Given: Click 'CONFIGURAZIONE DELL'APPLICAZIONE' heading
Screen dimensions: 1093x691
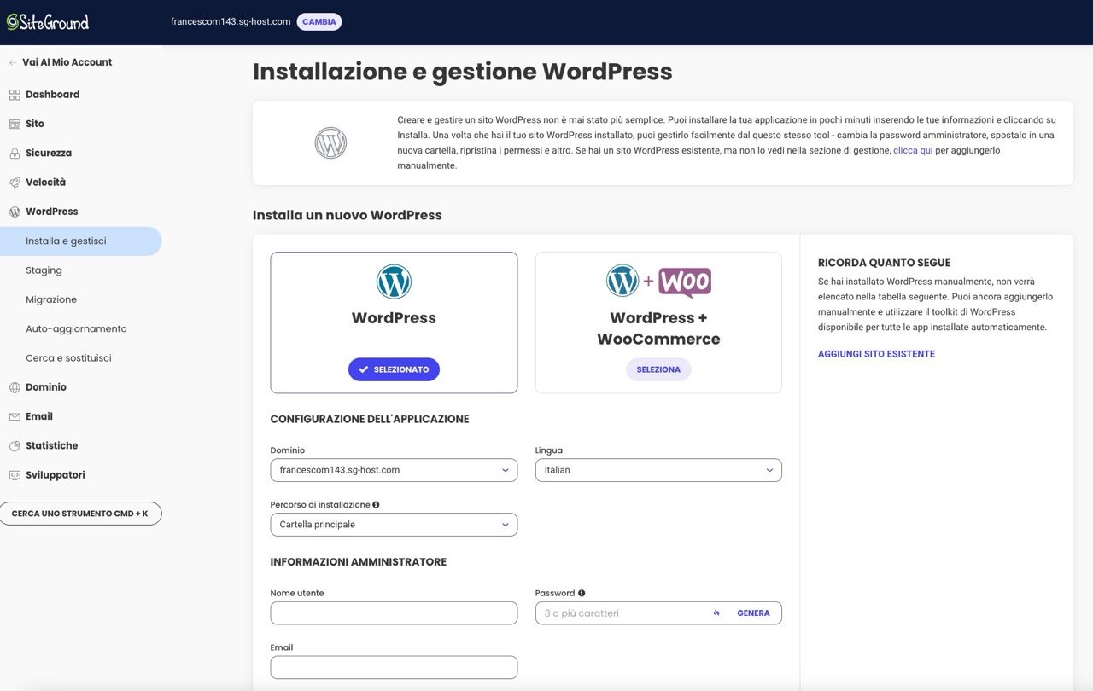Looking at the screenshot, I should point(370,420).
